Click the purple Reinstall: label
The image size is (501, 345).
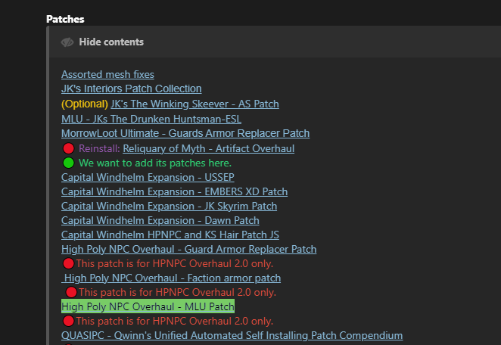point(99,148)
